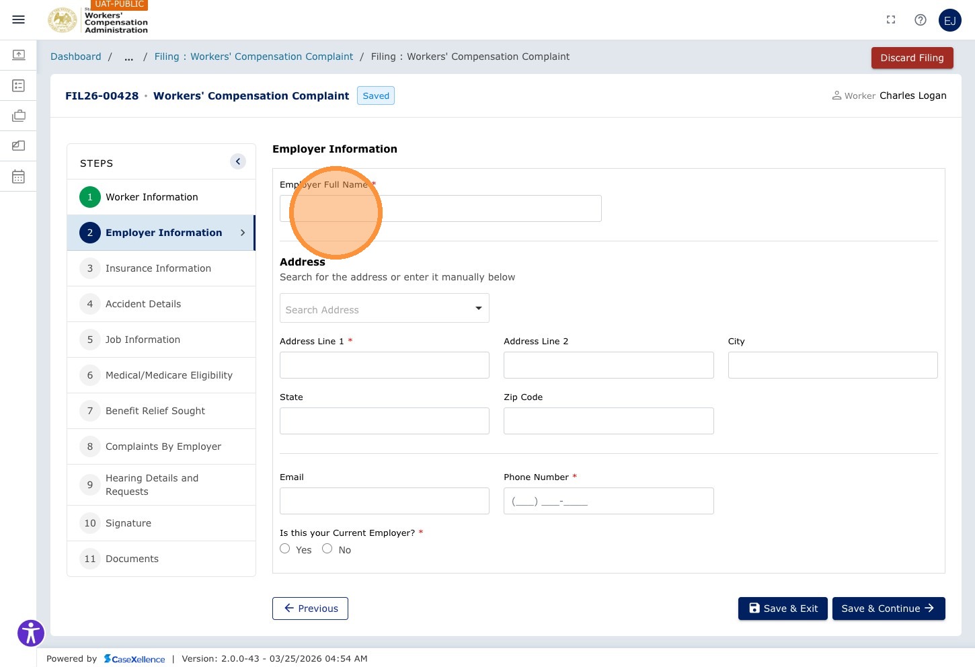Collapse the Steps panel

pos(238,161)
